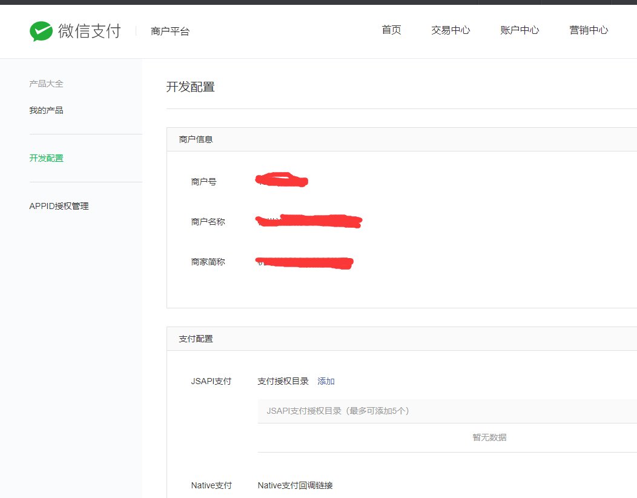The image size is (637, 498).
Task: Go to 账户中心 in top navigation
Action: pyautogui.click(x=520, y=30)
